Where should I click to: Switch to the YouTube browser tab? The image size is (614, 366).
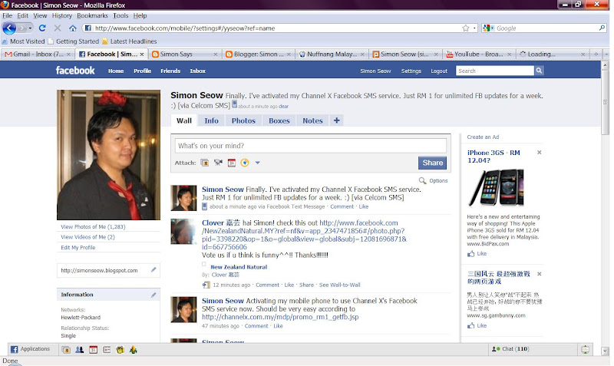coord(478,54)
